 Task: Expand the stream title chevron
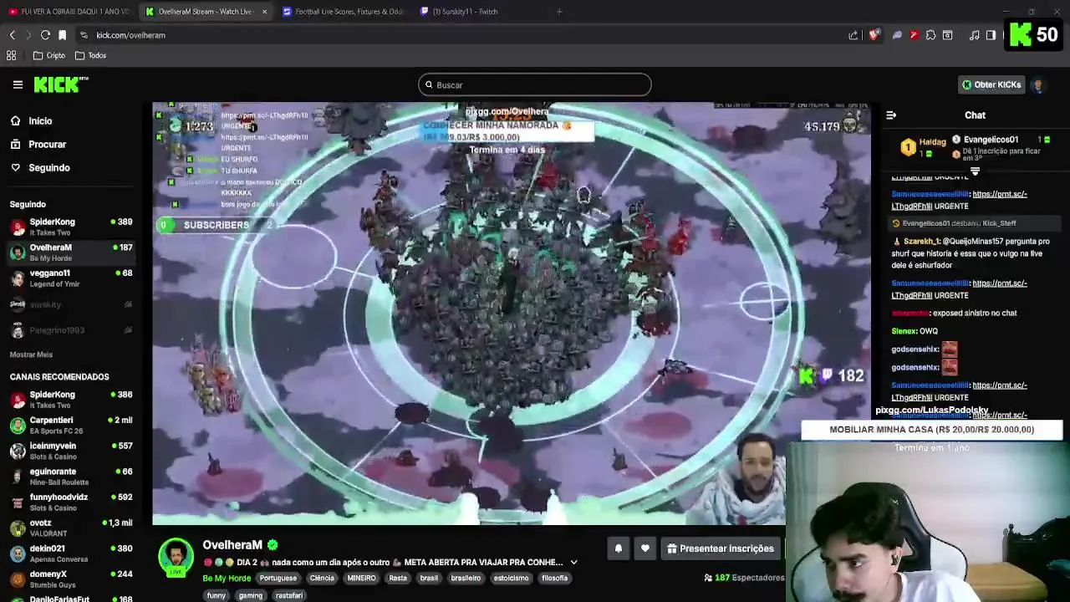(573, 563)
